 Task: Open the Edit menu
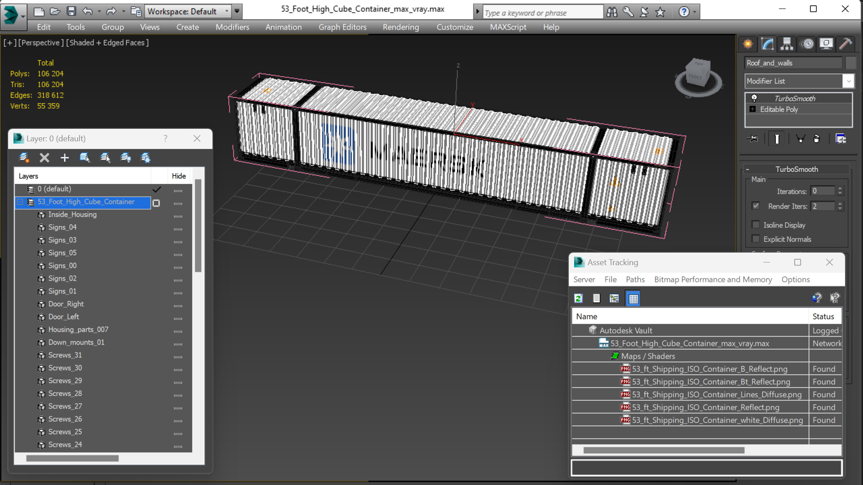pyautogui.click(x=44, y=27)
